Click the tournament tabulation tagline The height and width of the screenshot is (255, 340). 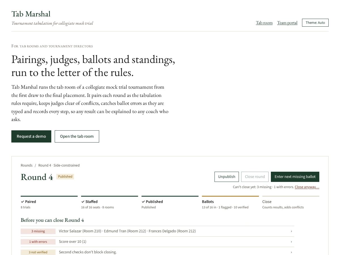(x=52, y=23)
